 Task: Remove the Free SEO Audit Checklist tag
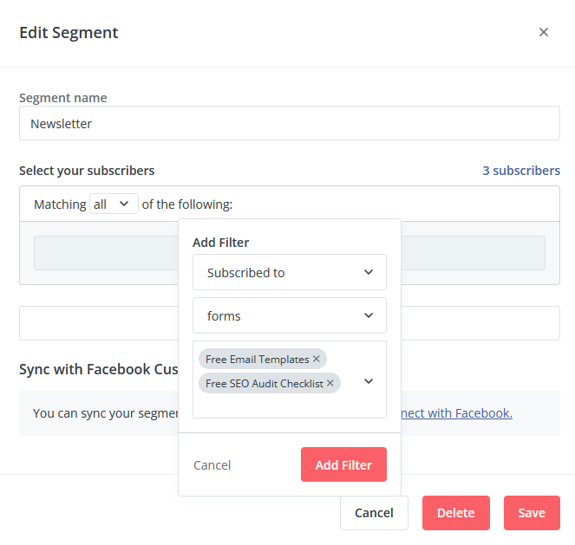point(330,383)
